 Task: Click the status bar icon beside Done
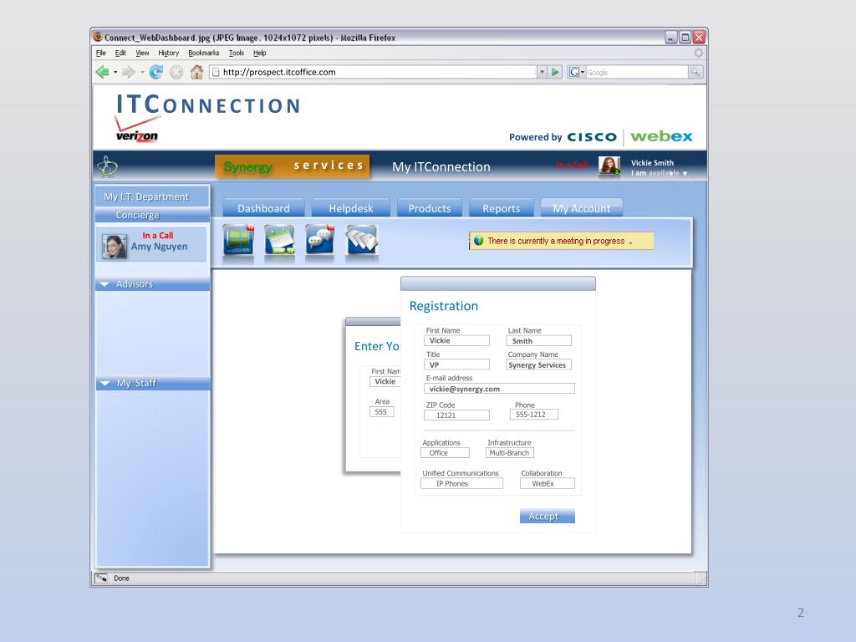(101, 578)
